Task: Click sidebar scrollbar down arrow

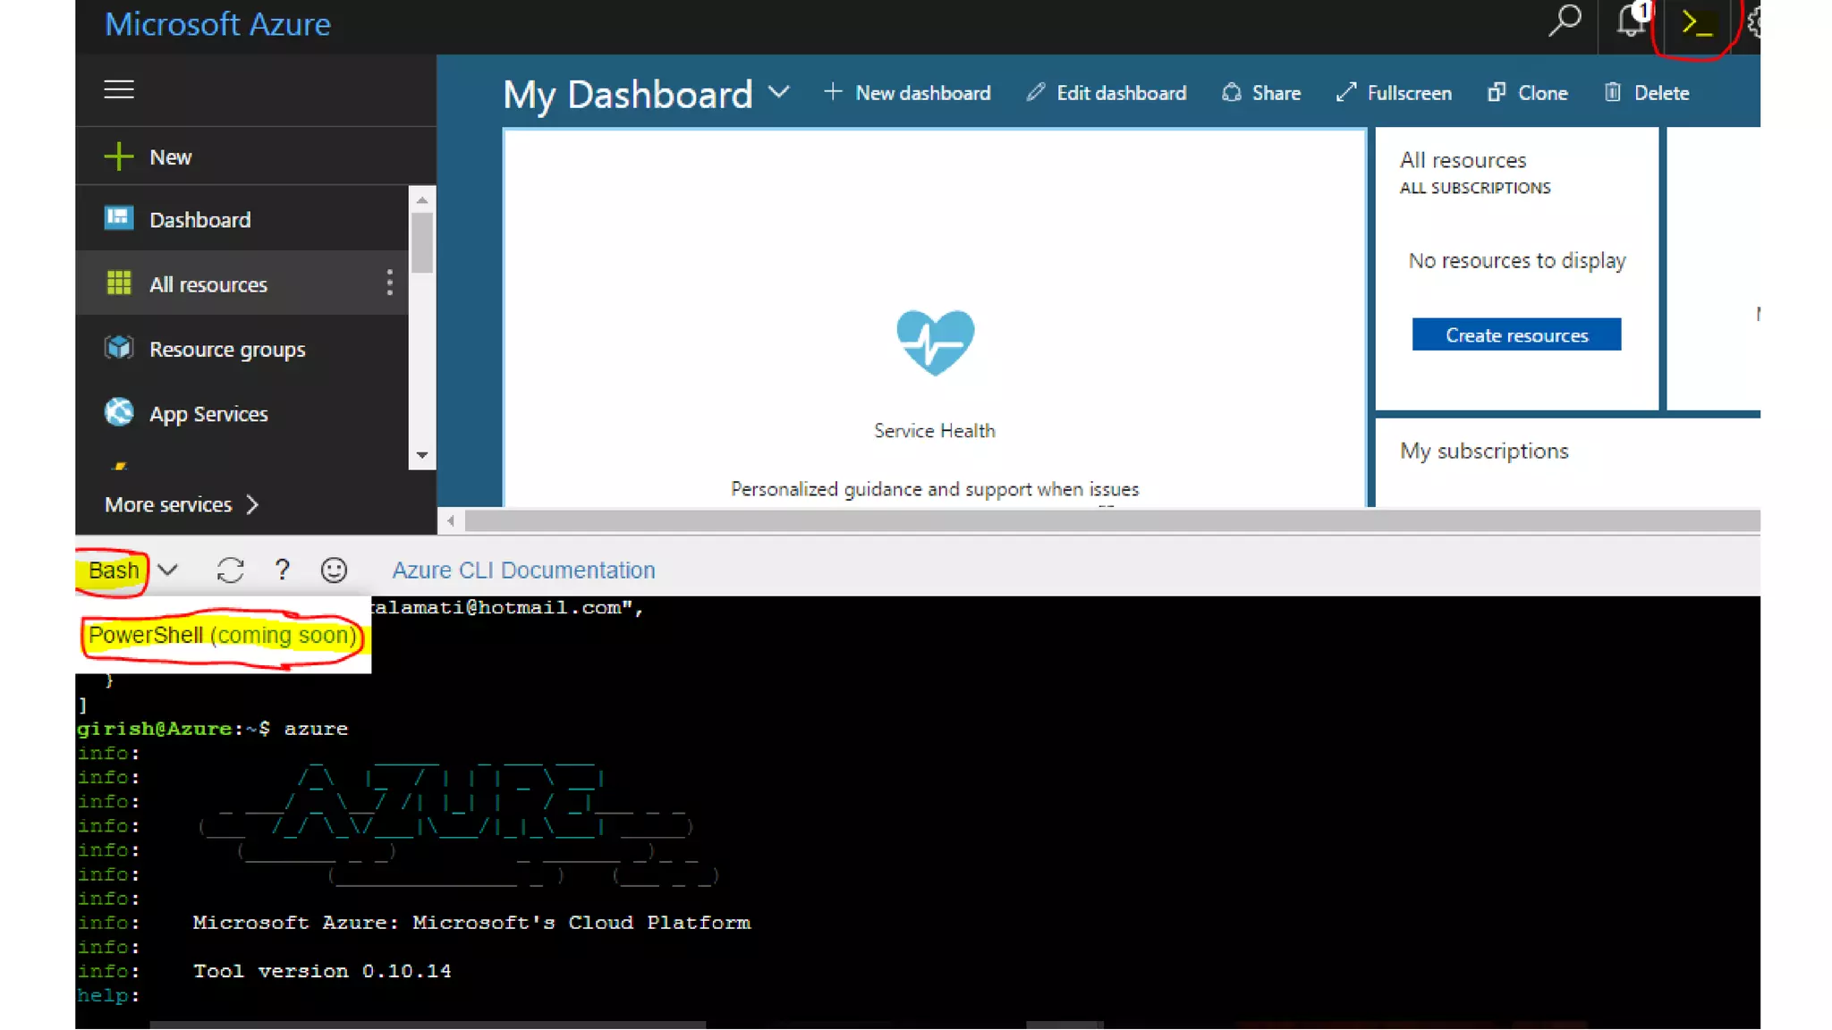Action: [422, 456]
